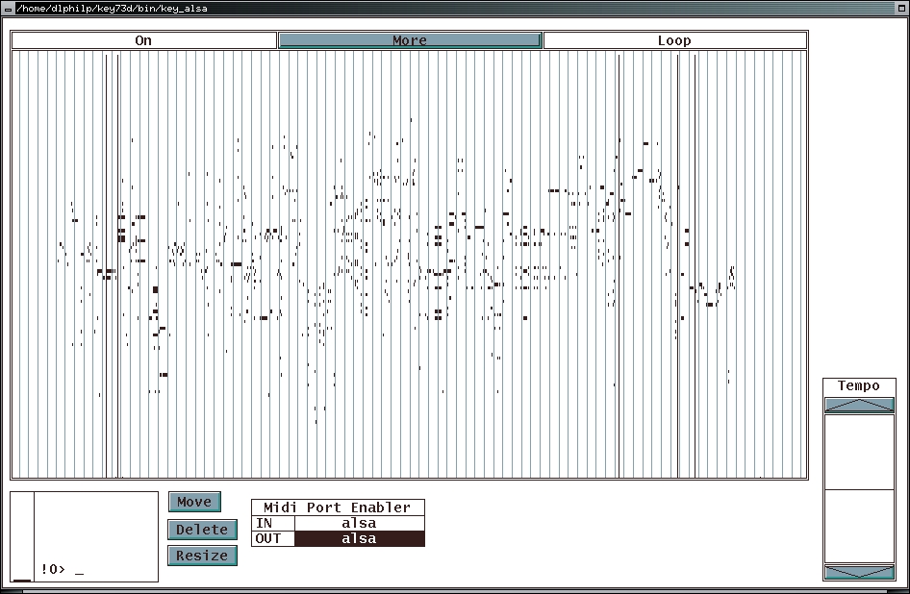Click inside the console command prompt
The image size is (910, 594).
pyautogui.click(x=96, y=570)
